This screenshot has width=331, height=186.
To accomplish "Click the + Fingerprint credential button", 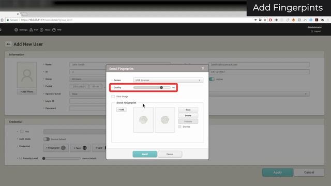I will [56, 148].
